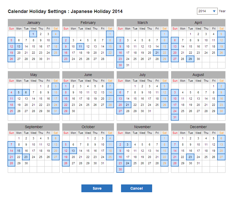Viewport: 233px width, 200px height.
Task: Open the 2014 Year dropdown
Action: [x=207, y=11]
